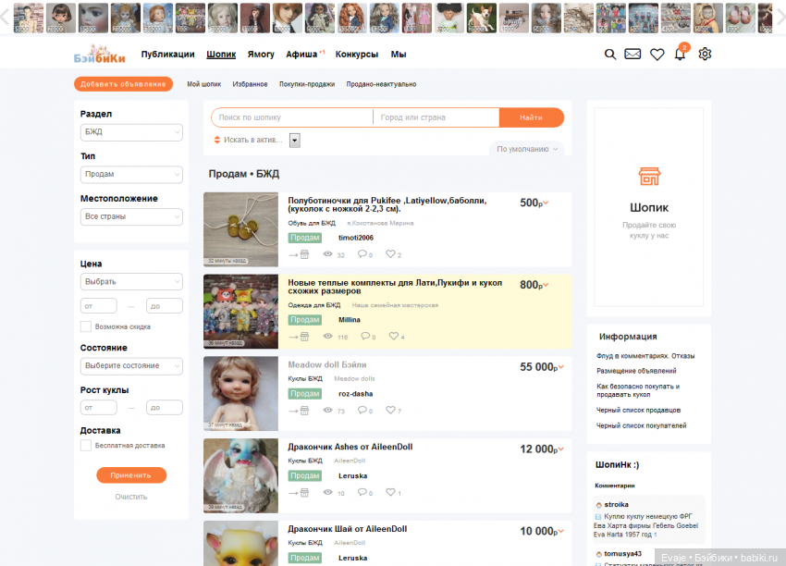The height and width of the screenshot is (566, 786).
Task: Open notifications bell icon
Action: 681,55
